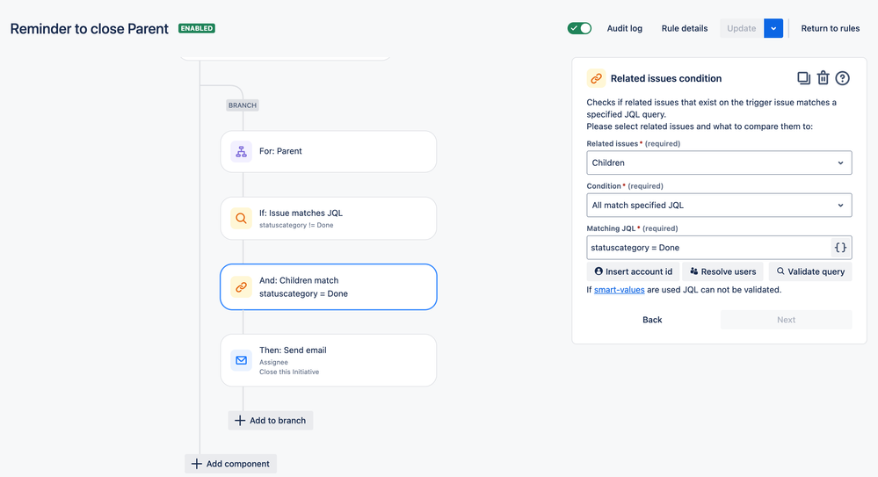Open Rule details

pos(685,28)
